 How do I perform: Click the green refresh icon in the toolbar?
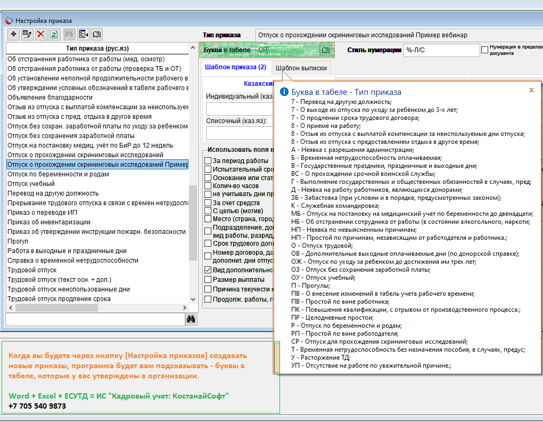pos(54,34)
